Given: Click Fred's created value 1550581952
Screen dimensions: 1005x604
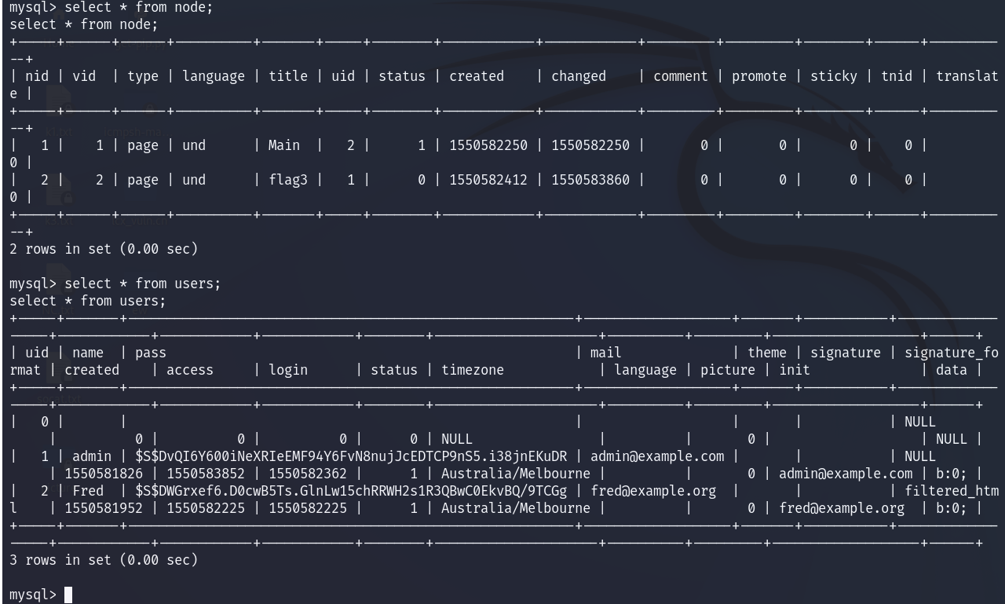Looking at the screenshot, I should (x=104, y=508).
